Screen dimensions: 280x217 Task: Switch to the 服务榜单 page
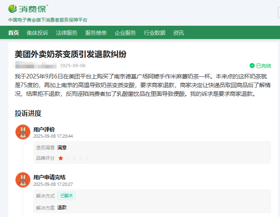tap(96, 33)
